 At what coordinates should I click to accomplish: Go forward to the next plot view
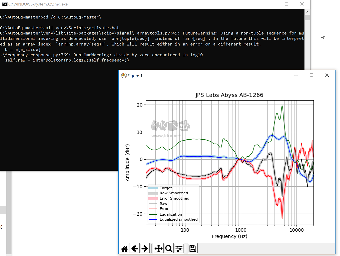(144, 249)
